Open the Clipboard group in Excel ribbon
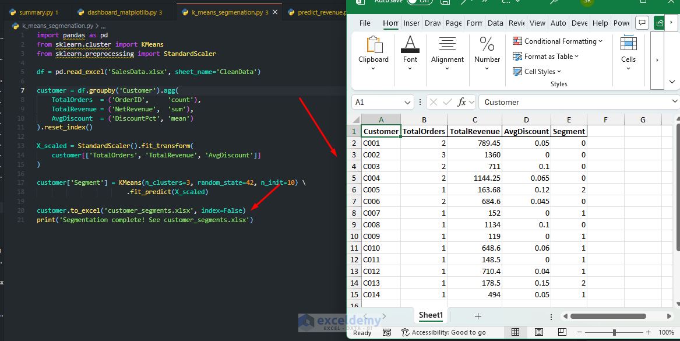680x341 pixels. pyautogui.click(x=373, y=54)
